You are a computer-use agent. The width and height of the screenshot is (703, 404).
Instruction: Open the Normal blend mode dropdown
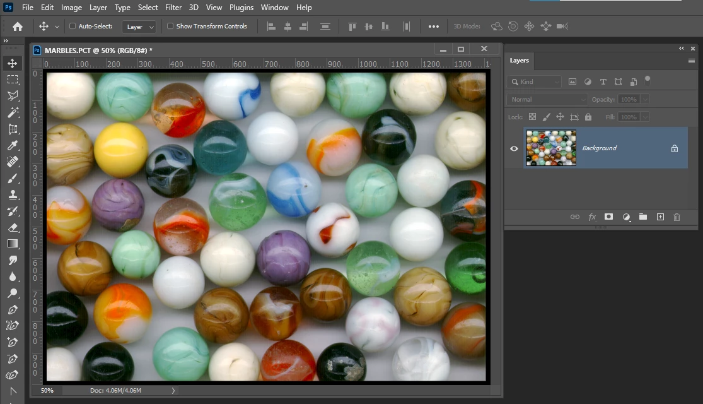[547, 100]
